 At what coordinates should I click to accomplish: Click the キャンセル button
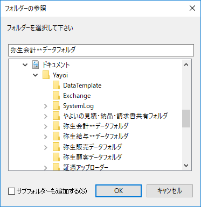coord(170,191)
